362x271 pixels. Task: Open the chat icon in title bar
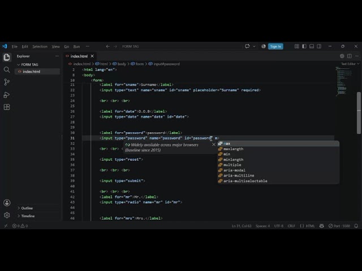(x=247, y=46)
